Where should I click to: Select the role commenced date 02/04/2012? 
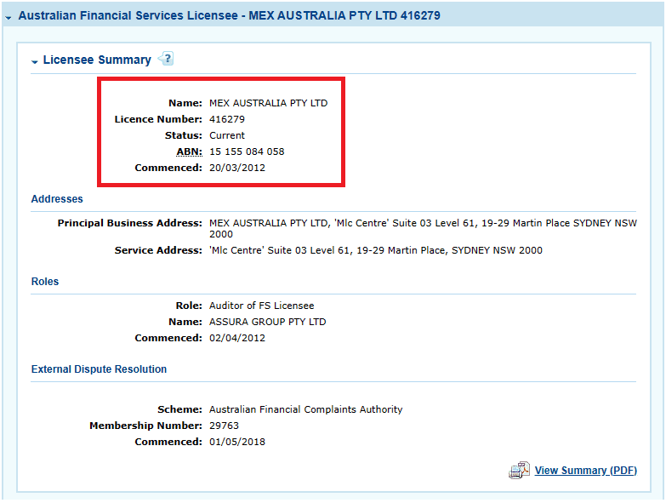click(x=237, y=338)
